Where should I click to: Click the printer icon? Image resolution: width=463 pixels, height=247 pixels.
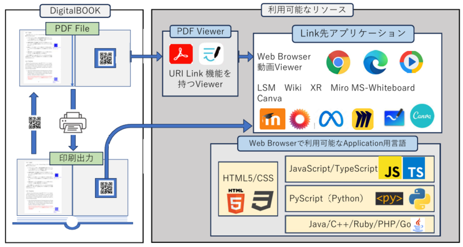click(72, 122)
